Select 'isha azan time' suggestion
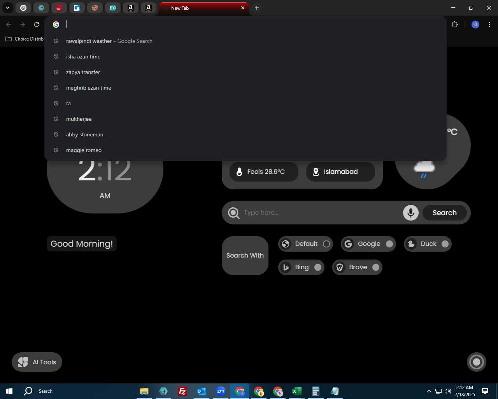This screenshot has height=399, width=498. (x=245, y=56)
